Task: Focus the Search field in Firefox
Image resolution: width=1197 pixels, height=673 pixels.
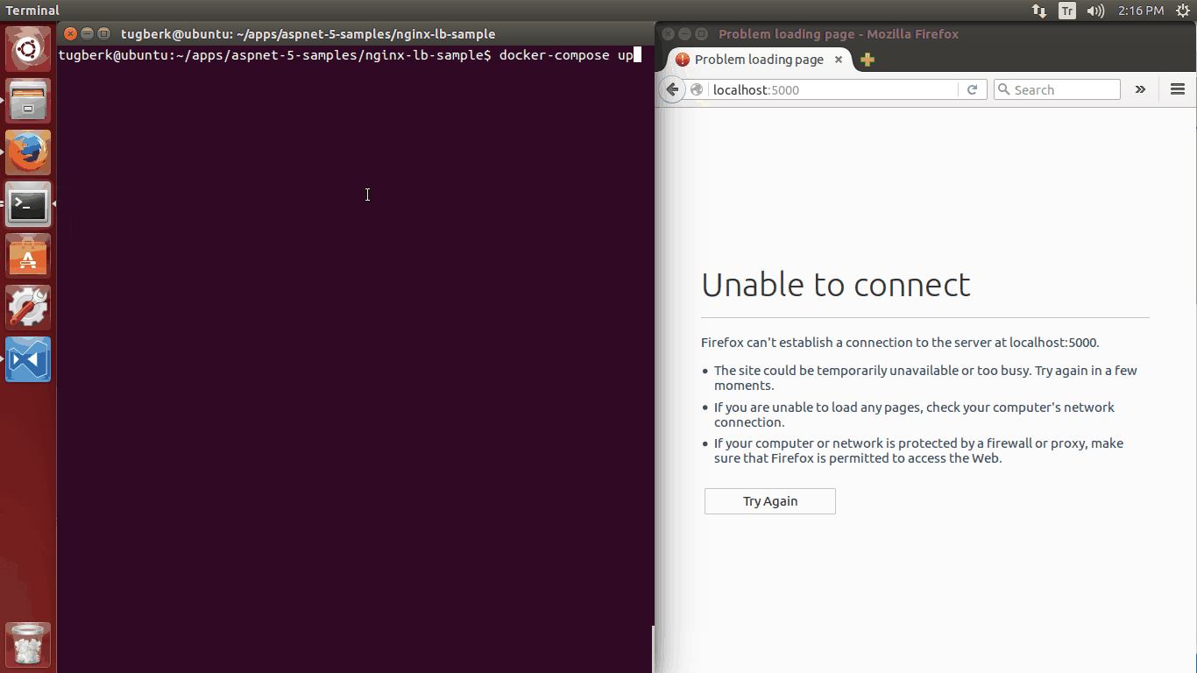Action: coord(1056,89)
